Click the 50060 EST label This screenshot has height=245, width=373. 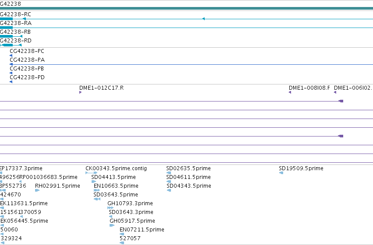[x=9, y=230]
